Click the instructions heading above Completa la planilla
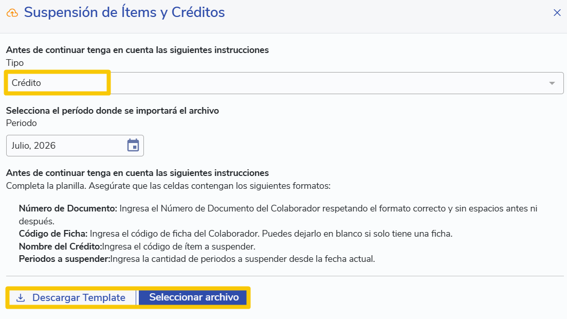 (137, 173)
